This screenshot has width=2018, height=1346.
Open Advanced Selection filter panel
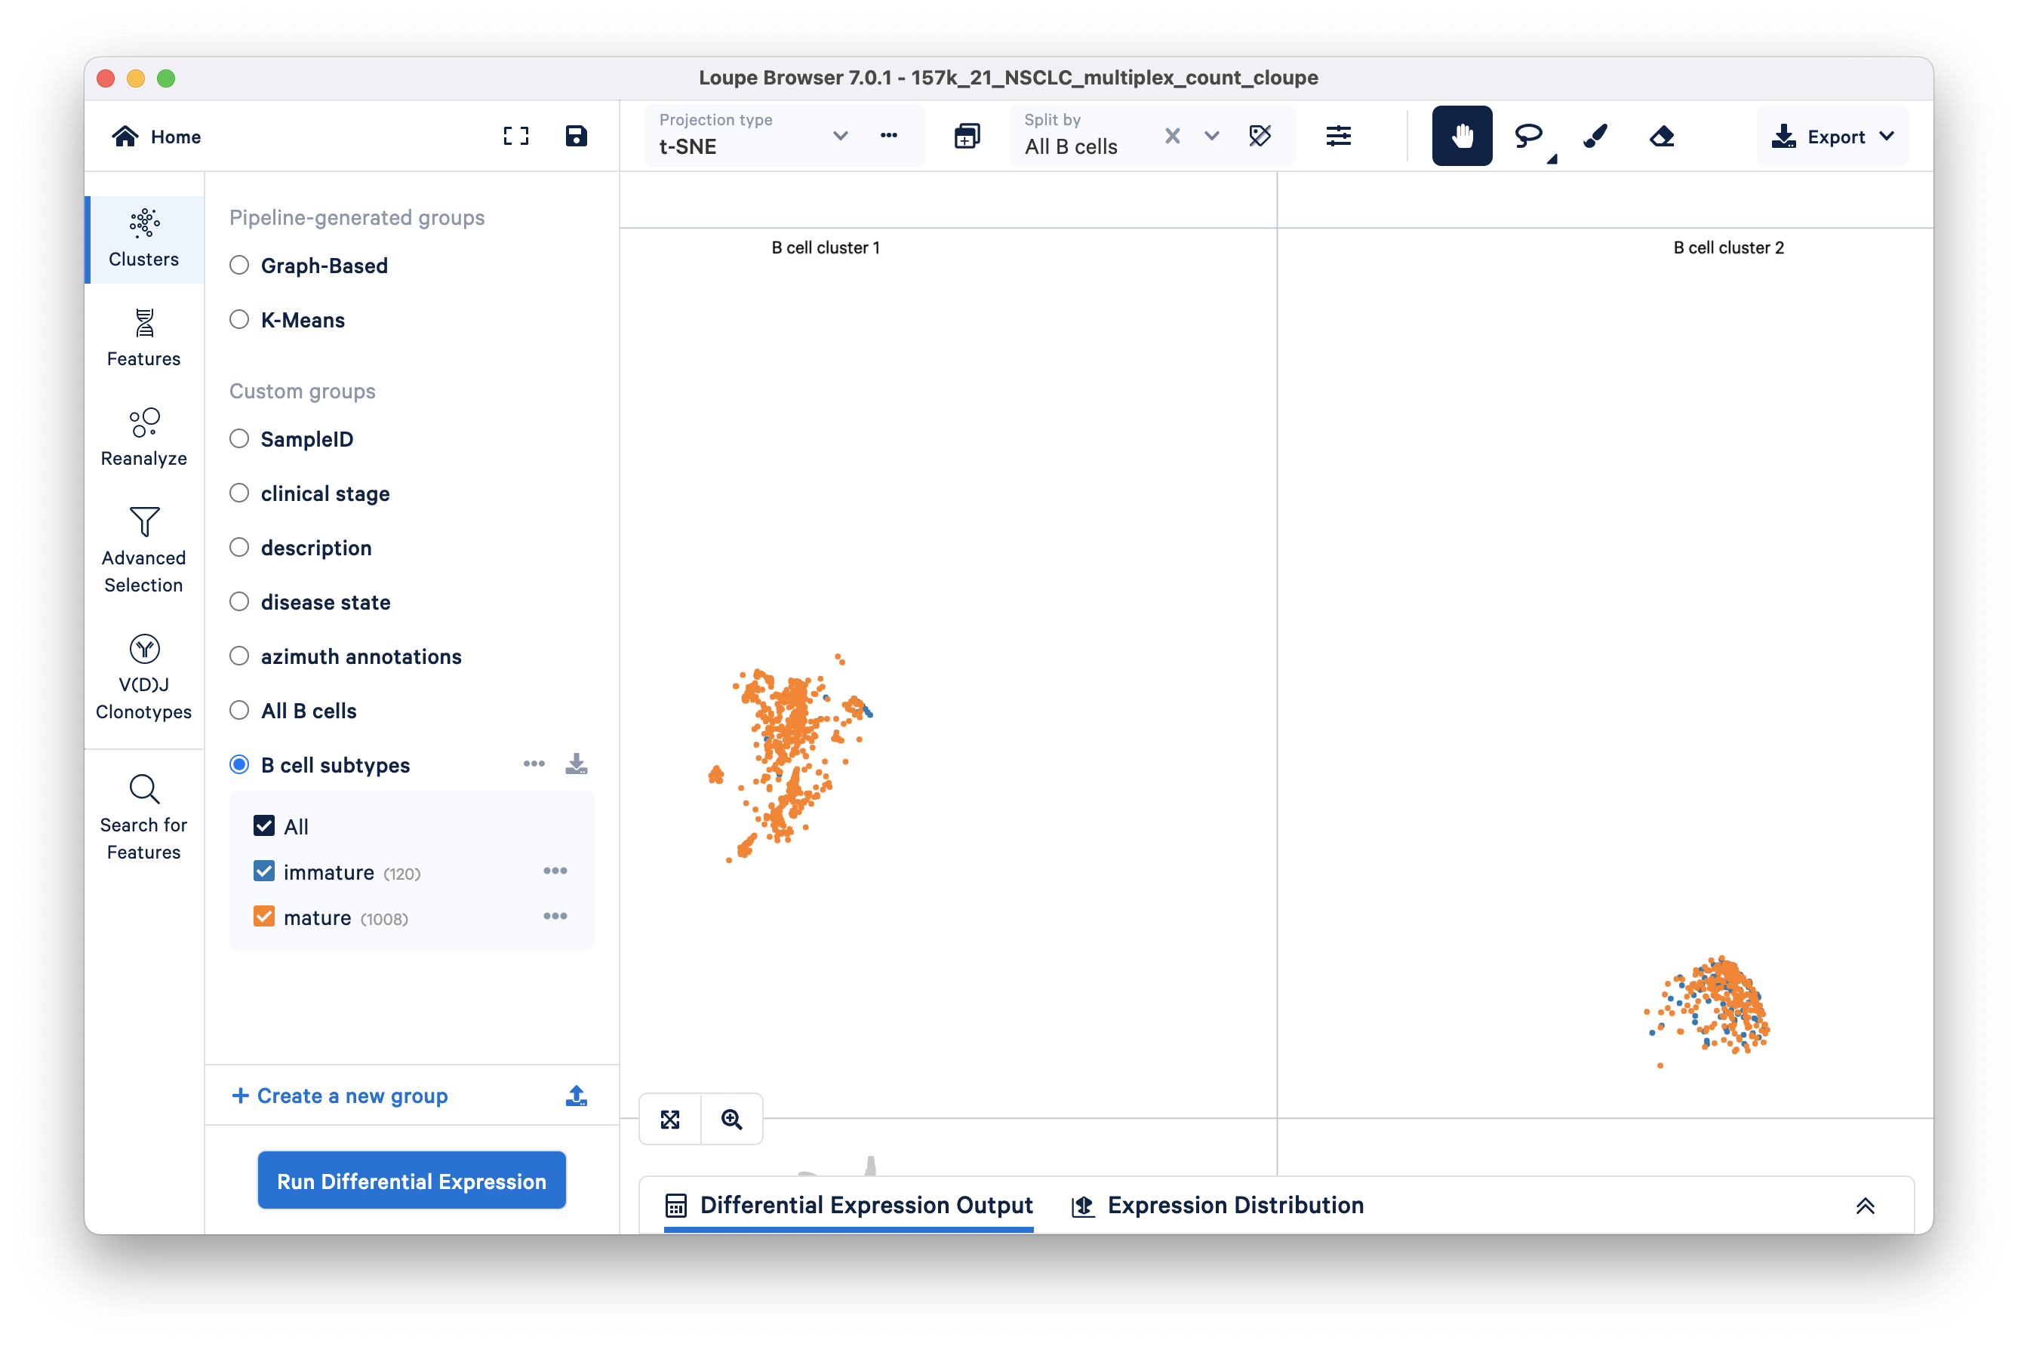(144, 550)
